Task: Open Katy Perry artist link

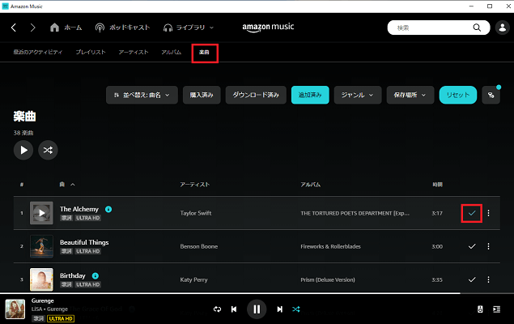Action: tap(193, 279)
